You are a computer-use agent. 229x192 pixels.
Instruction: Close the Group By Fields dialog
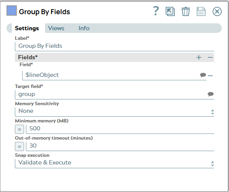[x=217, y=11]
